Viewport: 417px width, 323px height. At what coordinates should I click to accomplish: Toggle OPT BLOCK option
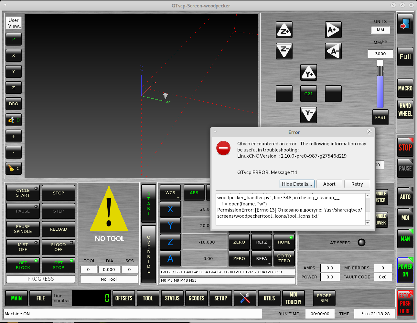coord(23,265)
